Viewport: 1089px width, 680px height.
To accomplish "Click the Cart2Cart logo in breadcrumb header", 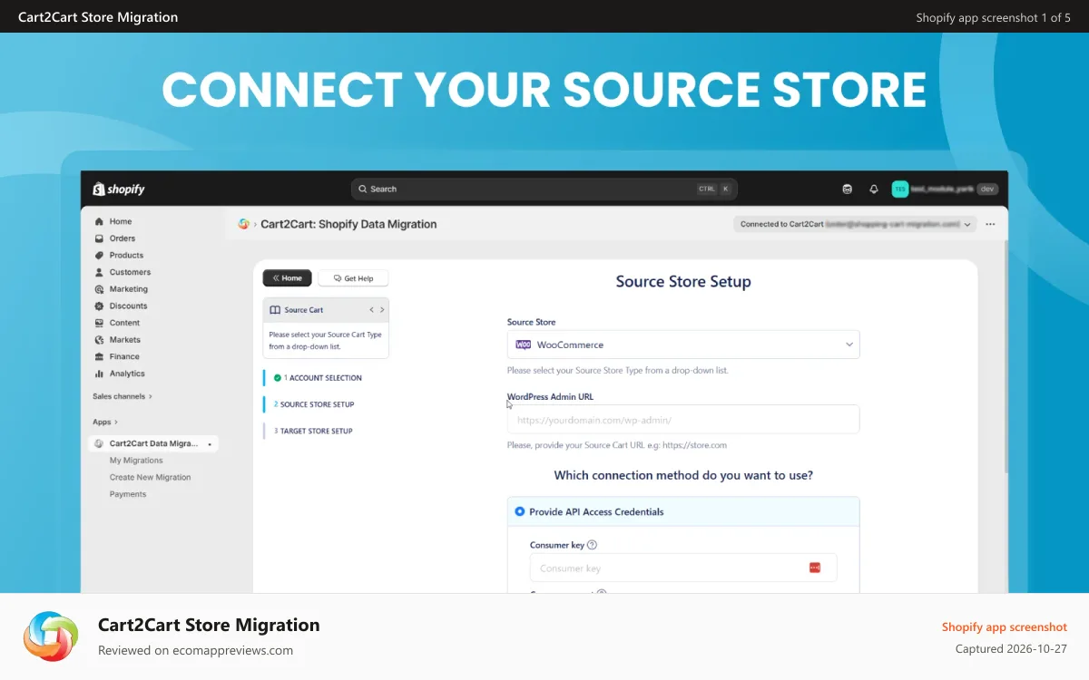I will pos(243,224).
